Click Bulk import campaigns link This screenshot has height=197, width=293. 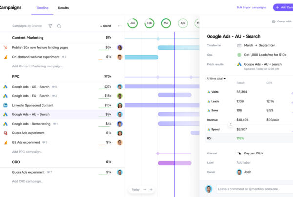251,7
